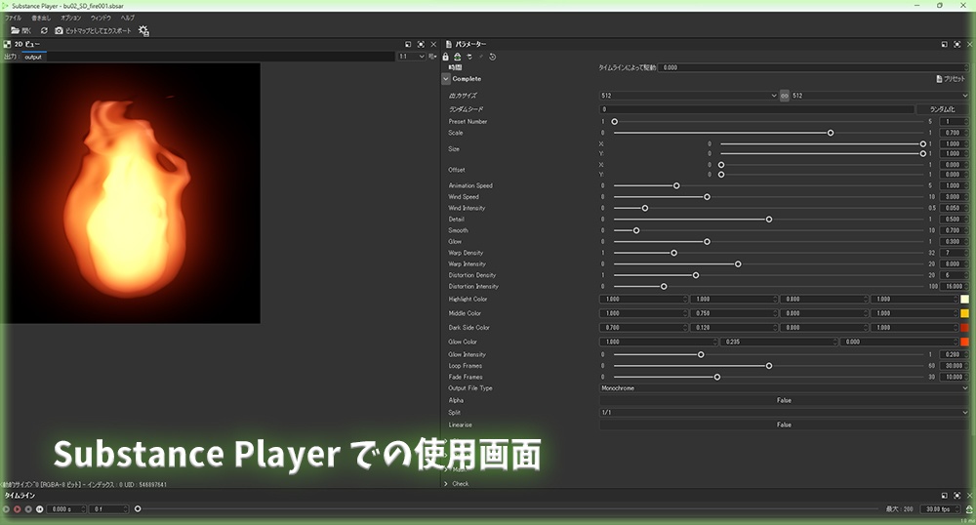Click the Warp Density value field
This screenshot has width=976, height=525.
pyautogui.click(x=953, y=253)
